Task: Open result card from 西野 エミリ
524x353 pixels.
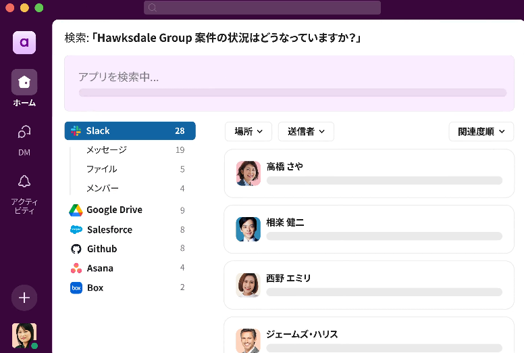Action: (x=369, y=285)
